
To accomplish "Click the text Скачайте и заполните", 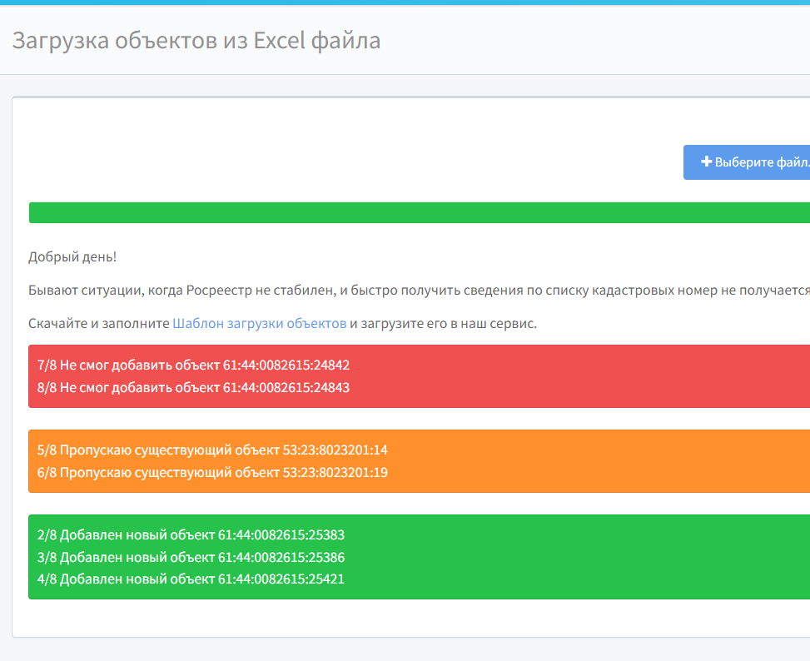I will tap(99, 323).
